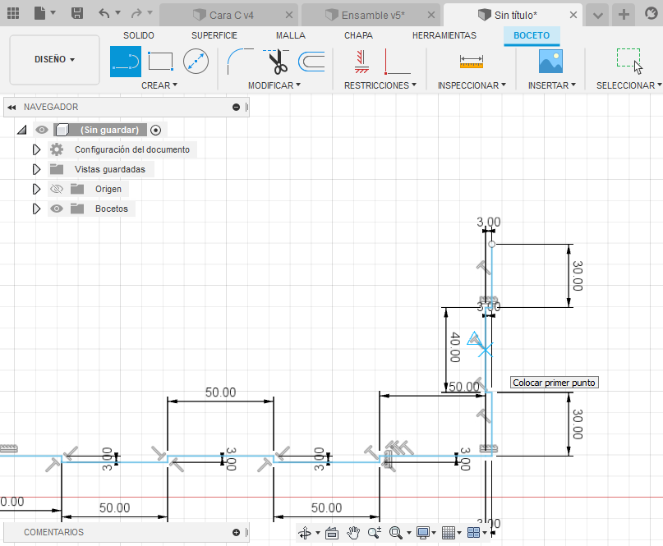Expand COMENTARIOS panel with plus button
663x546 pixels.
236,533
